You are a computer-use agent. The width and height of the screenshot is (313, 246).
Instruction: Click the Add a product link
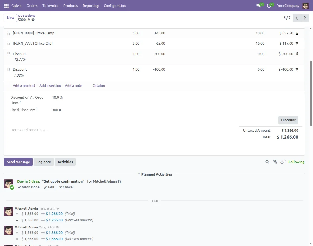pos(24,86)
